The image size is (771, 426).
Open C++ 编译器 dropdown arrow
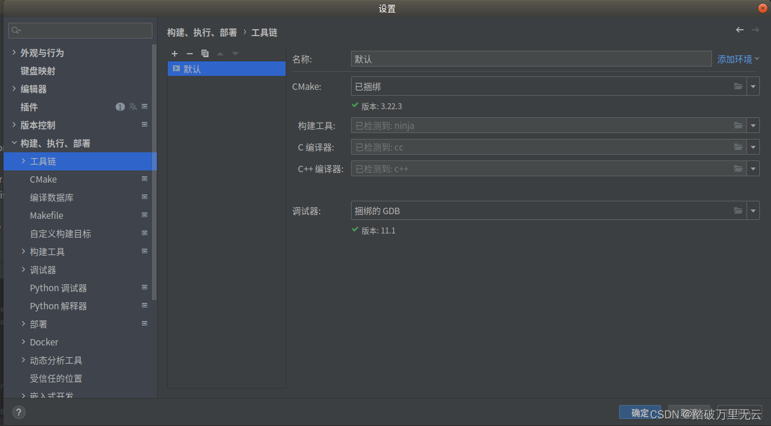tap(753, 169)
